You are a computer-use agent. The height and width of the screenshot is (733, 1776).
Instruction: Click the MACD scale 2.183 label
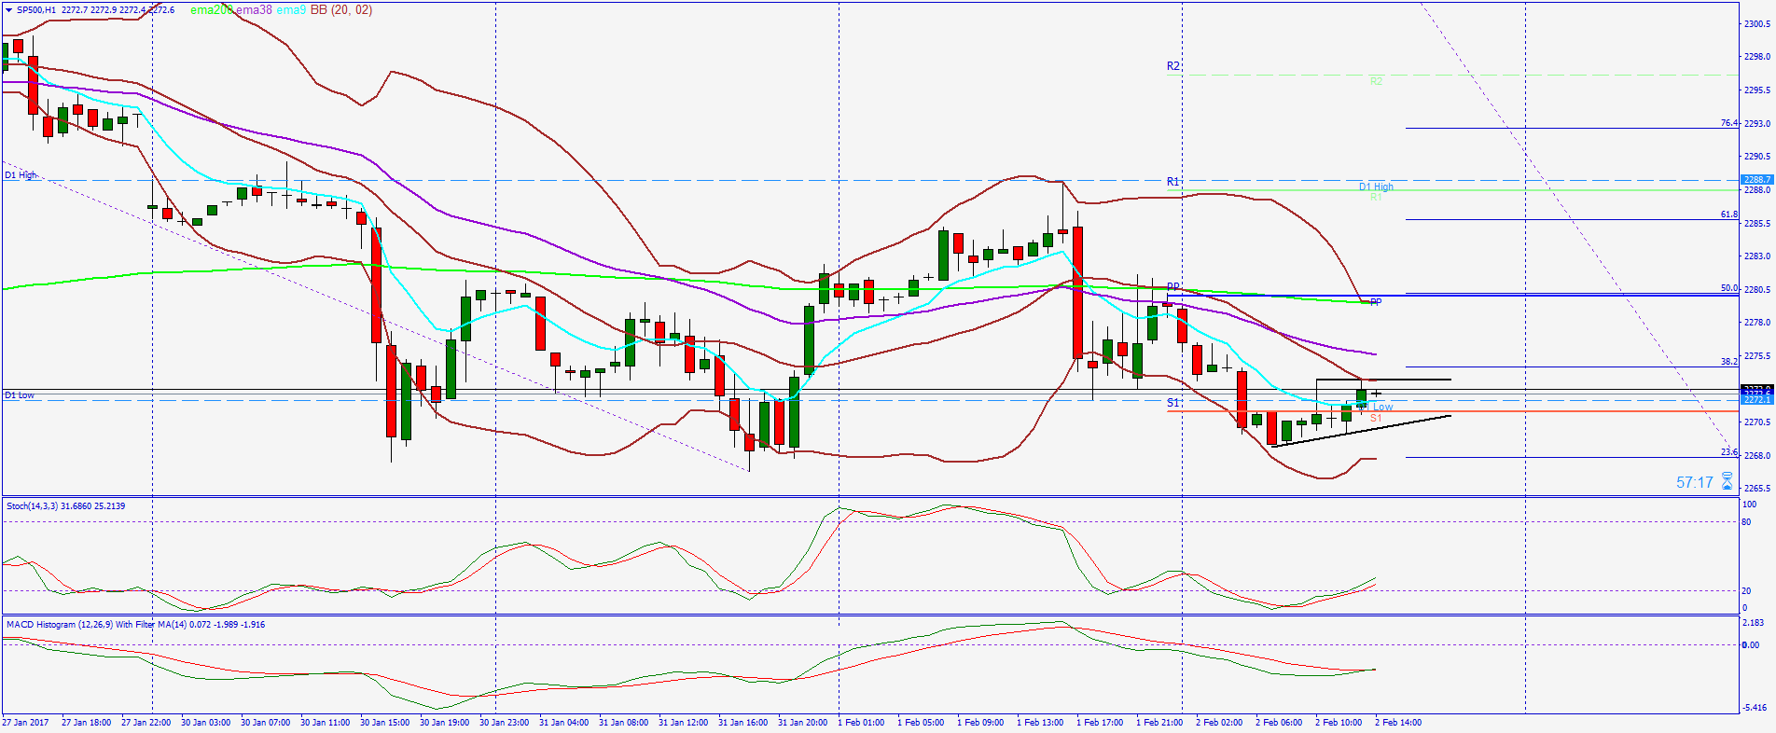click(1754, 623)
